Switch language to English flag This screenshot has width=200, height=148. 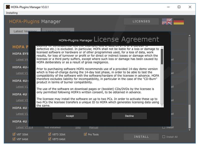click(x=167, y=21)
